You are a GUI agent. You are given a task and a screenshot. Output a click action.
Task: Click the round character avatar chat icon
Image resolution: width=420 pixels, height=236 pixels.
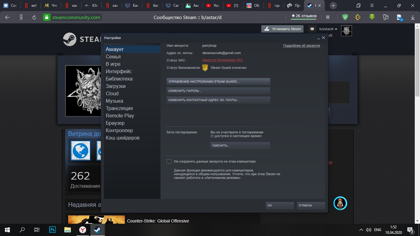pyautogui.click(x=340, y=203)
